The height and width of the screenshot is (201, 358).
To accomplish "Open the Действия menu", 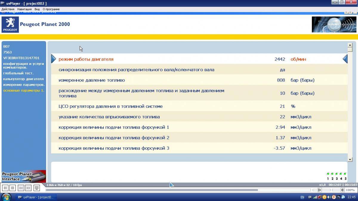I will pos(8,9).
